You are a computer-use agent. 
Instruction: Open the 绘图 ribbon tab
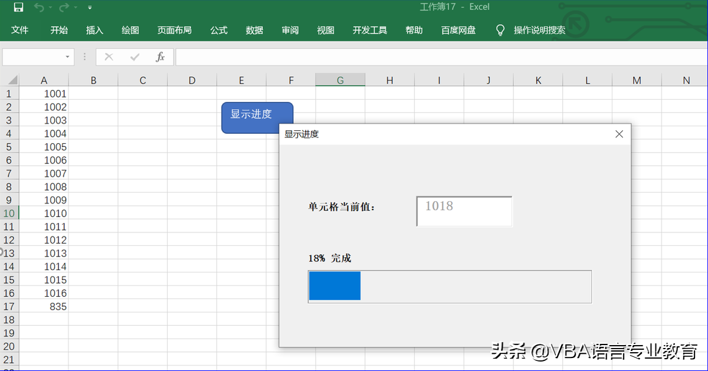click(x=130, y=30)
